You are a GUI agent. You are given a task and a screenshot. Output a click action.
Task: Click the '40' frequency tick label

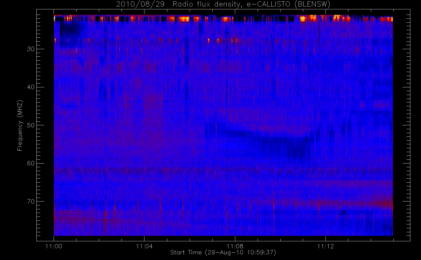click(x=31, y=87)
